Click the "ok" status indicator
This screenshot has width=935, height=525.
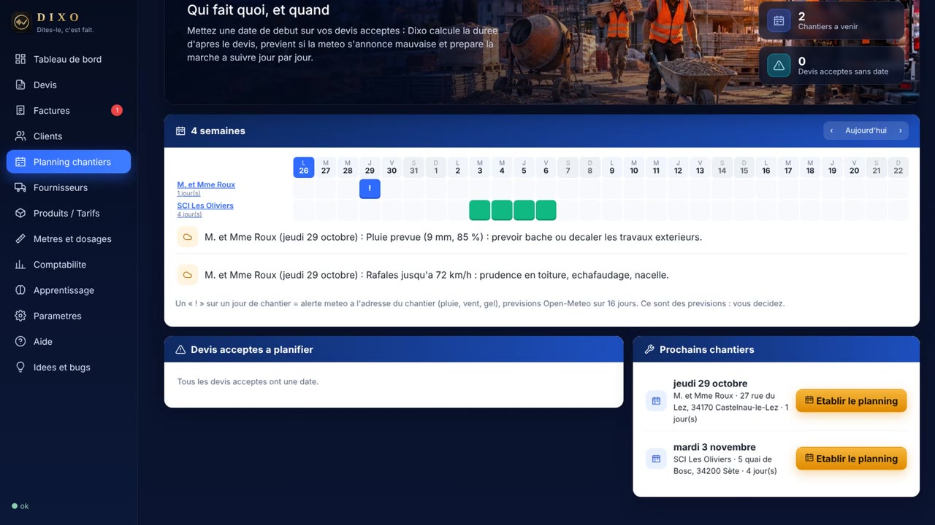[20, 506]
